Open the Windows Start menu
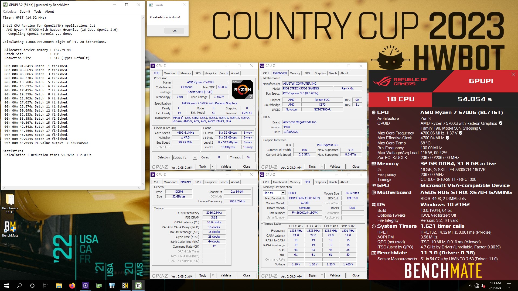The height and width of the screenshot is (291, 518). tap(6, 286)
